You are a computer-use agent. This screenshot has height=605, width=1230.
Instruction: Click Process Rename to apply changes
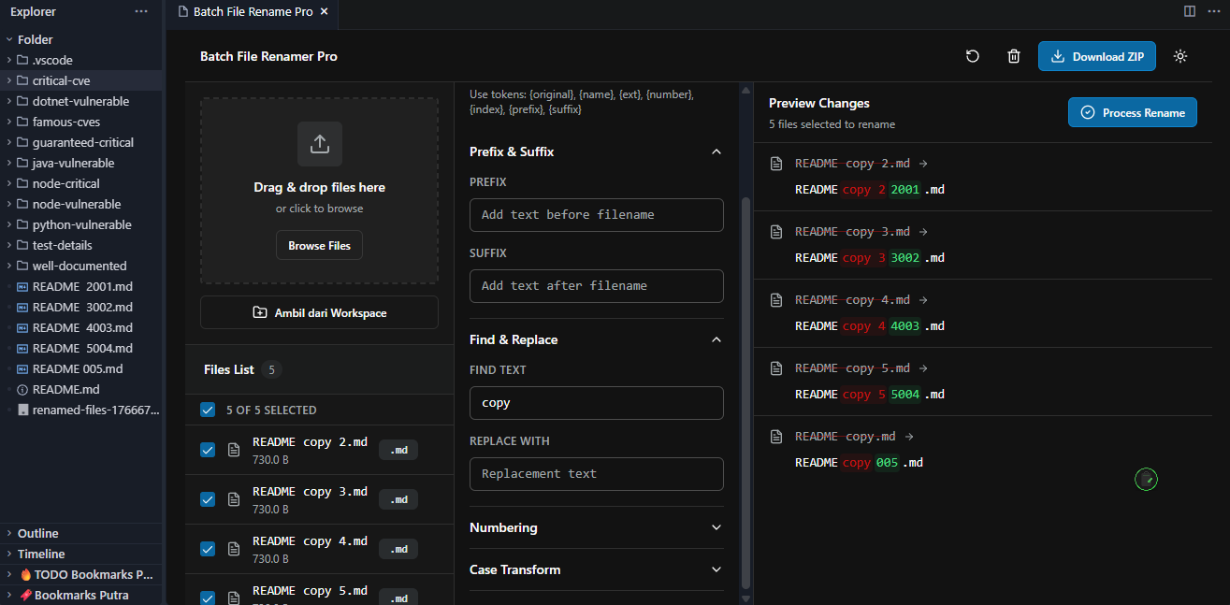1132,111
